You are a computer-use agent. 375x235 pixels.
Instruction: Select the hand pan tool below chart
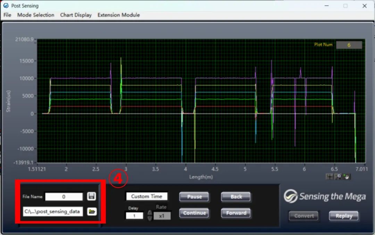tap(347, 177)
